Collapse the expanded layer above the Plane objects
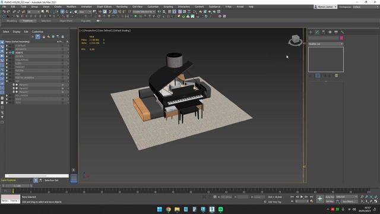 [x=7, y=81]
